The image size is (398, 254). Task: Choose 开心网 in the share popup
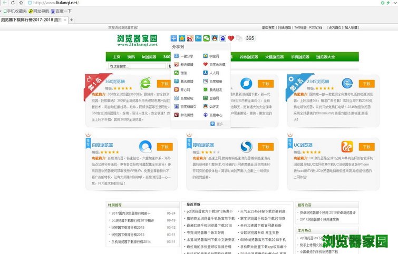(182, 89)
